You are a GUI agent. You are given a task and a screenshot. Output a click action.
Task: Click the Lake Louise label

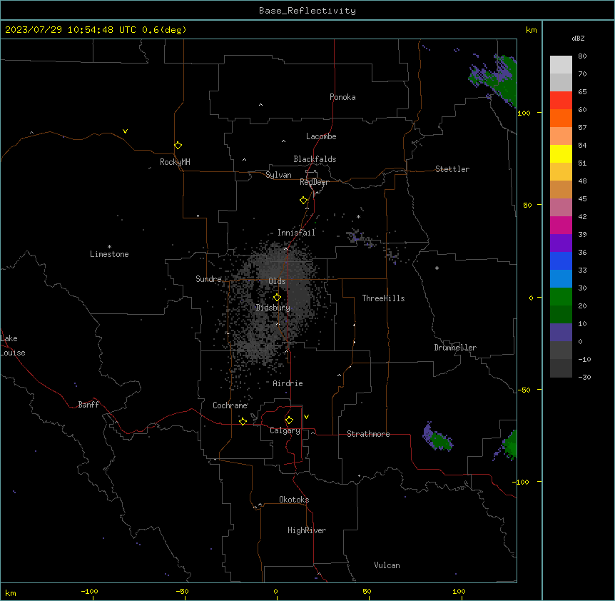coord(13,345)
